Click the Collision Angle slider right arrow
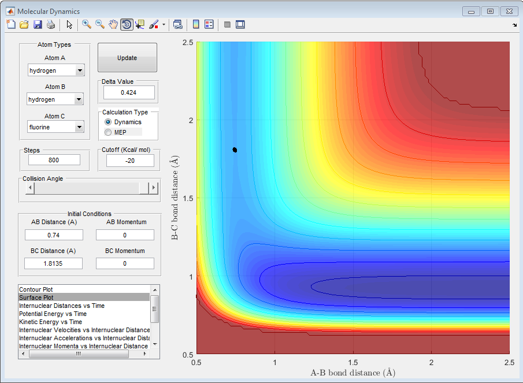Image resolution: width=523 pixels, height=383 pixels. (x=153, y=188)
